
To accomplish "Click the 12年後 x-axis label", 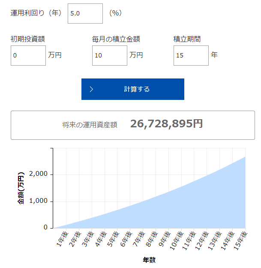I will 202,241.
